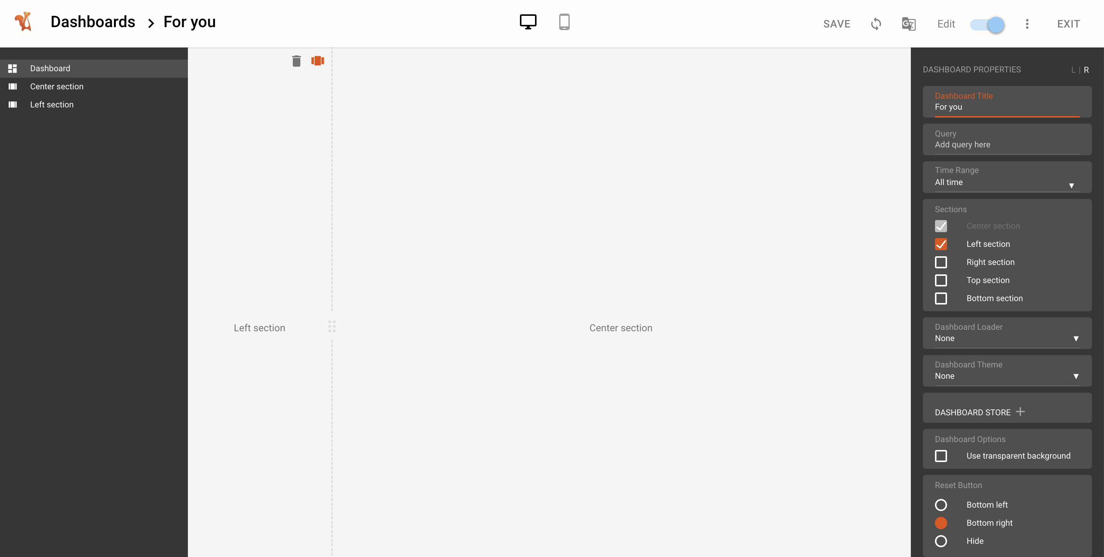Click the refresh dashboard icon
Screen dimensions: 1104x557
[x=876, y=24]
